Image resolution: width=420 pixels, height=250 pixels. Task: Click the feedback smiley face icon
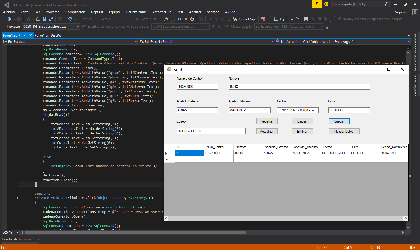(326, 4)
